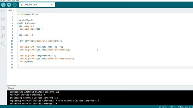Image resolution: width=193 pixels, height=108 pixels.
Task: Click "Downloading Adafruit Unified Sensor@1.1.9" output line
Action: pyautogui.click(x=34, y=92)
